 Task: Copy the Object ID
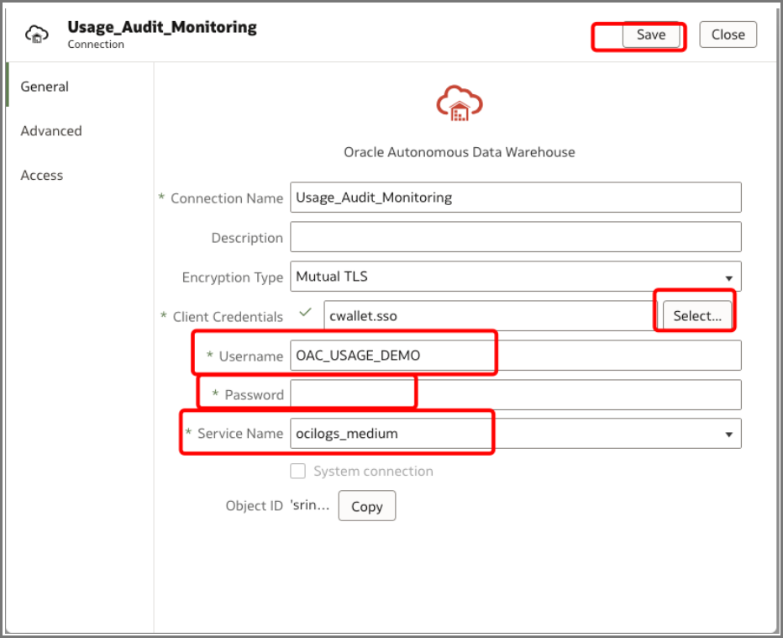(367, 506)
